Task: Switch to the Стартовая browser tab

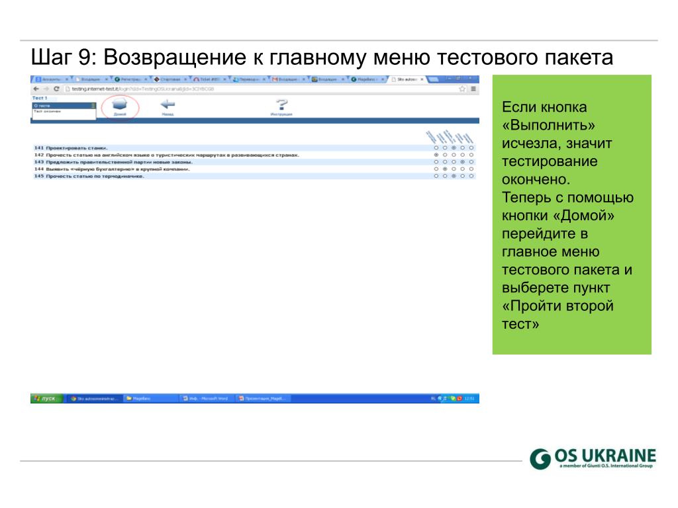Action: coord(170,79)
